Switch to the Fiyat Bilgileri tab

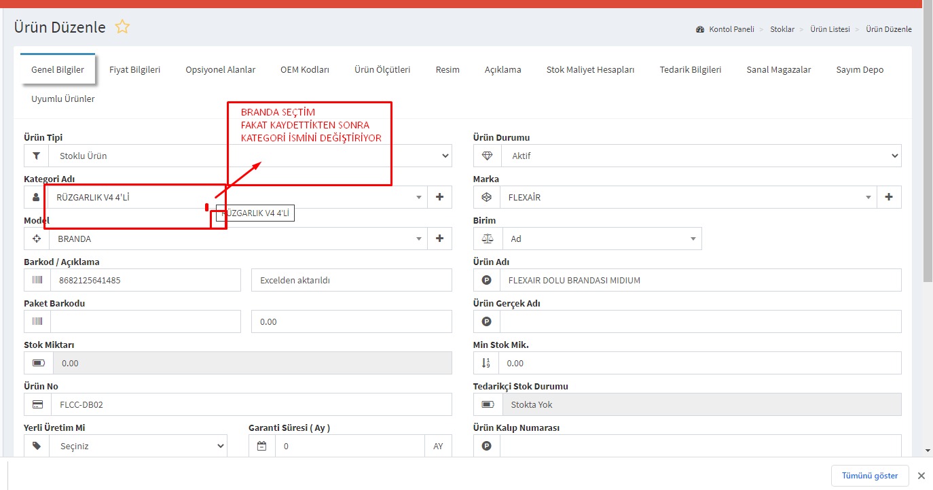(x=134, y=69)
